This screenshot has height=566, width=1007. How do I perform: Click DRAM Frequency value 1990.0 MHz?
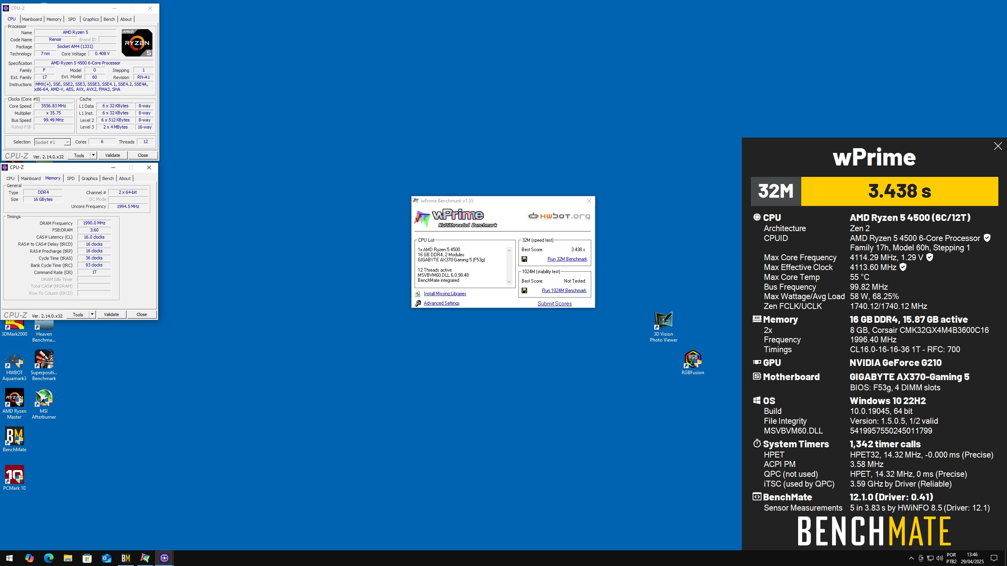pos(94,223)
